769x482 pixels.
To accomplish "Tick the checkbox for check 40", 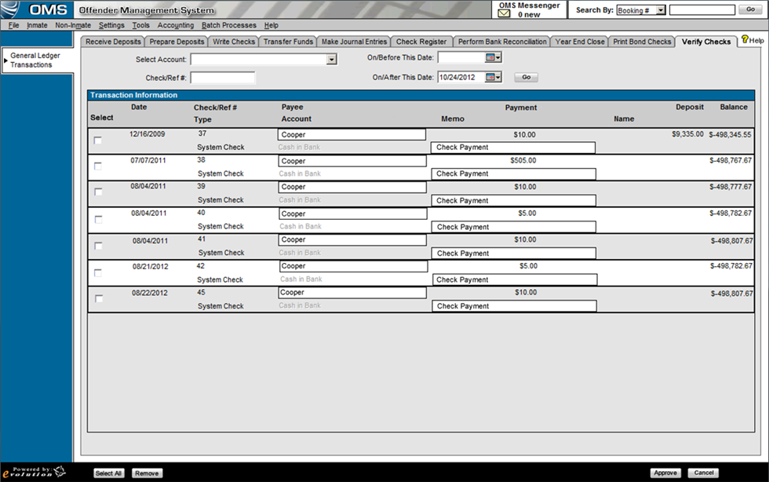I will coord(98,219).
